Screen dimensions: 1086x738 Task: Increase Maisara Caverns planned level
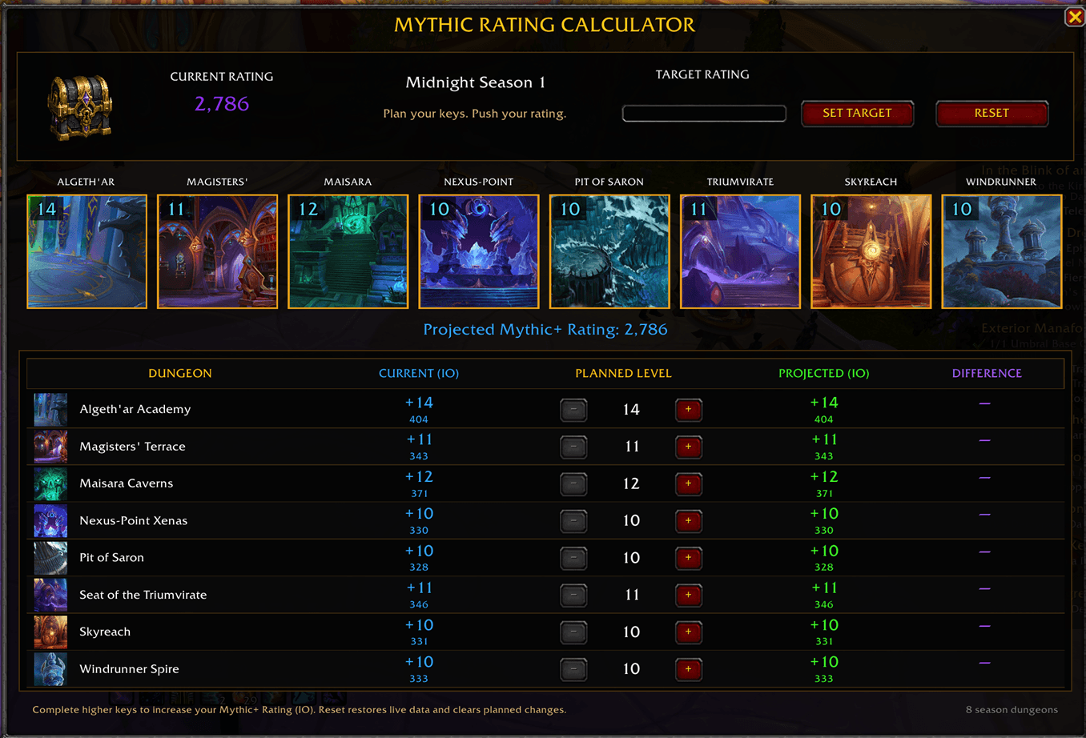(689, 483)
